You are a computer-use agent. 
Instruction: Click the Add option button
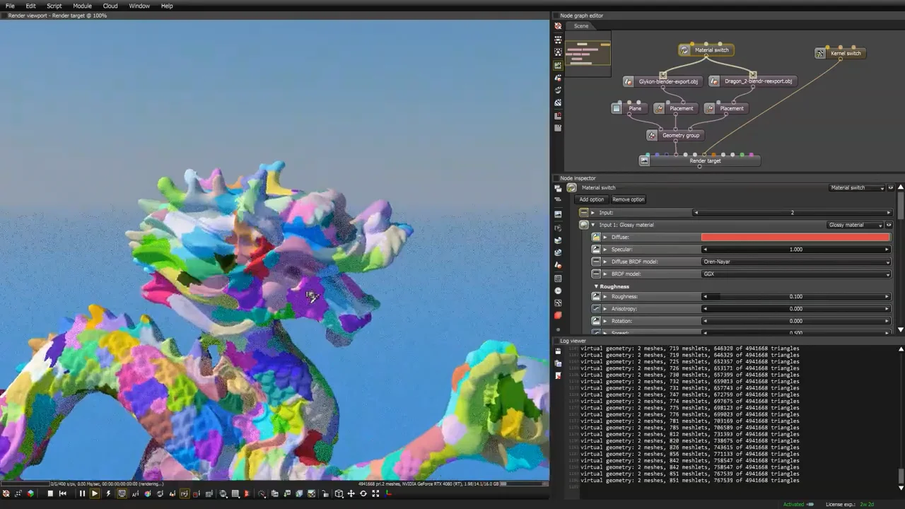pyautogui.click(x=592, y=199)
